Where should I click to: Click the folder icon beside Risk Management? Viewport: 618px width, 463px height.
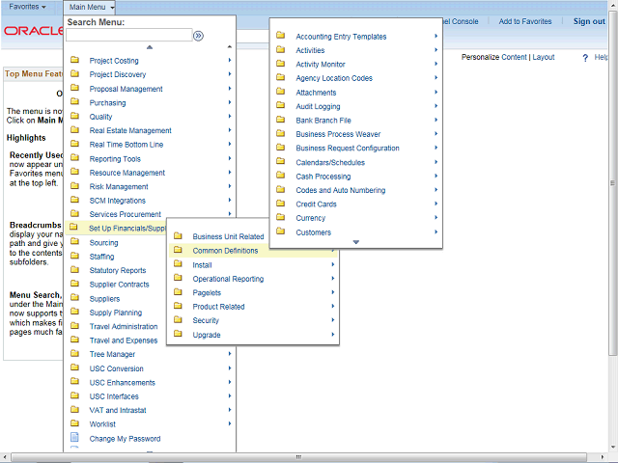[74, 186]
